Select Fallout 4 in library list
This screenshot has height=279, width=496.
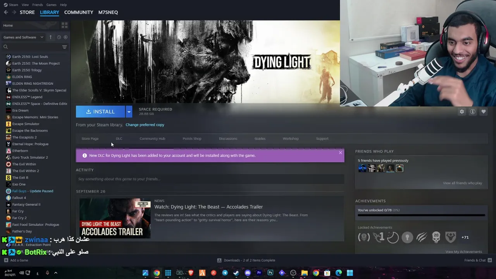(19, 198)
